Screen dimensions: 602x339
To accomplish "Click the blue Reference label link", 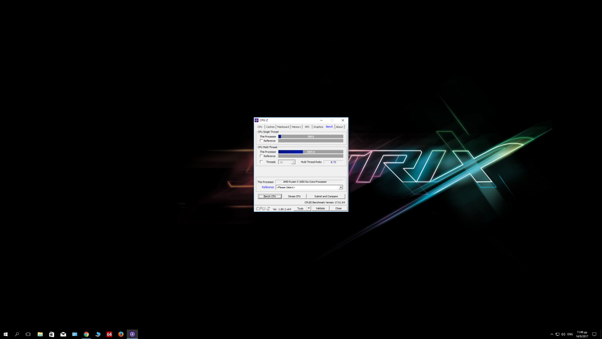I will pyautogui.click(x=268, y=187).
